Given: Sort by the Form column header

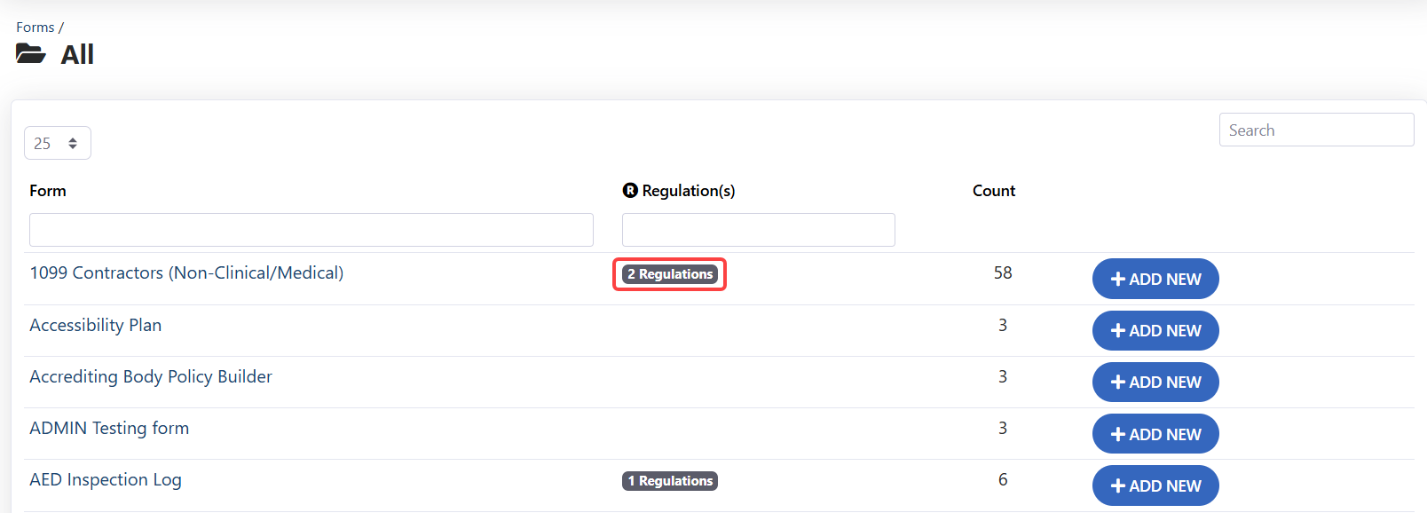Looking at the screenshot, I should click(48, 191).
